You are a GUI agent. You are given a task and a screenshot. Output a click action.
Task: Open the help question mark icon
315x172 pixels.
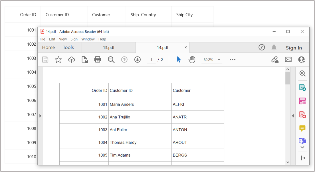tap(262, 47)
